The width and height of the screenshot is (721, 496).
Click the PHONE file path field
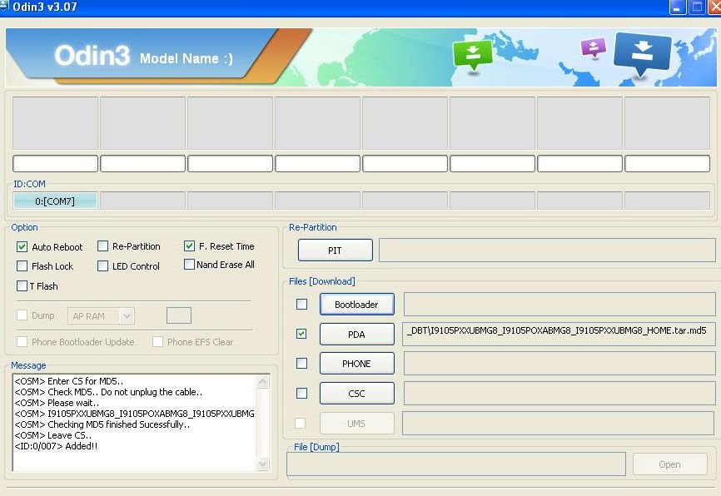559,364
